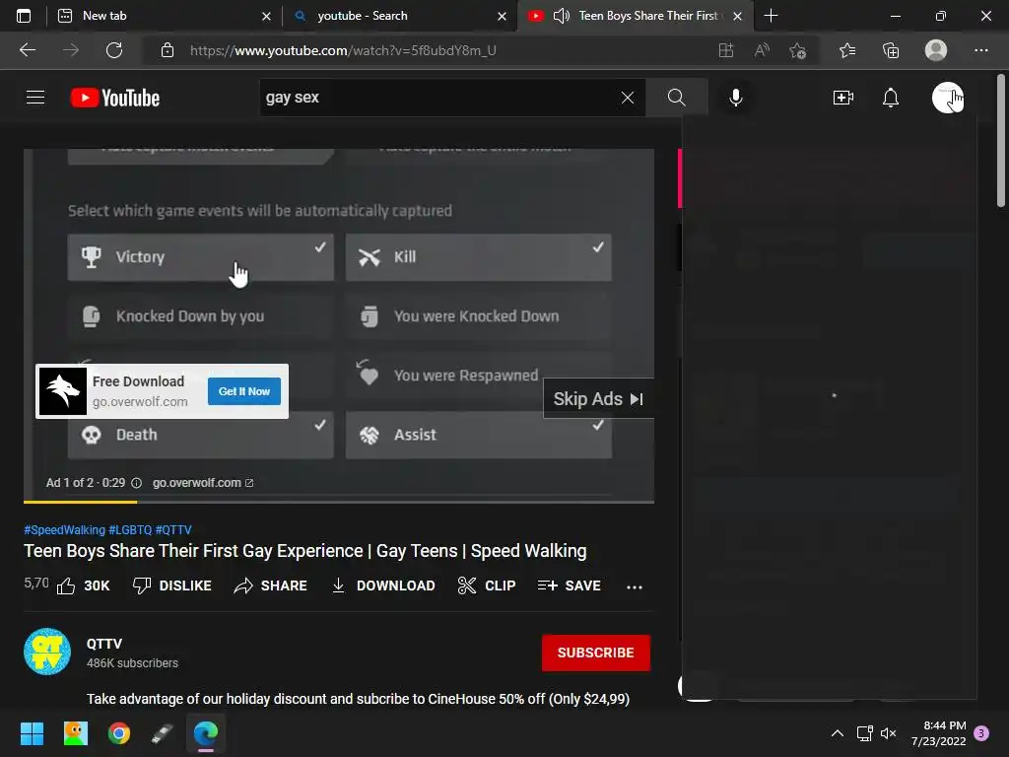Open the Favorites list
This screenshot has width=1009, height=757.
coord(847,50)
